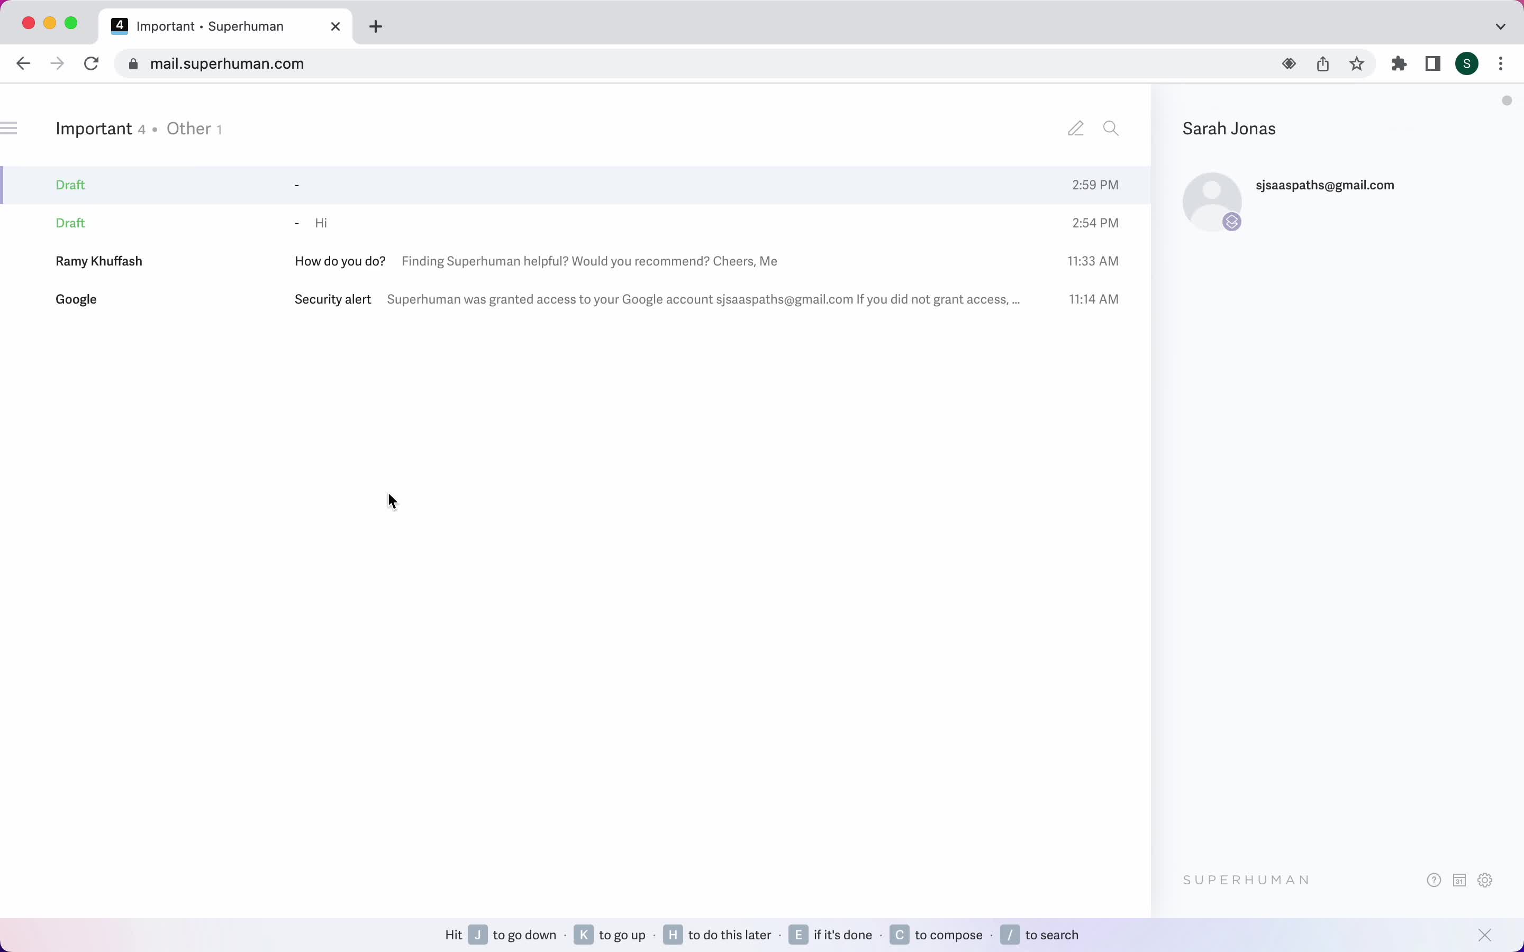Close the Superhuman browser tab
Image resolution: width=1524 pixels, height=952 pixels.
(335, 26)
